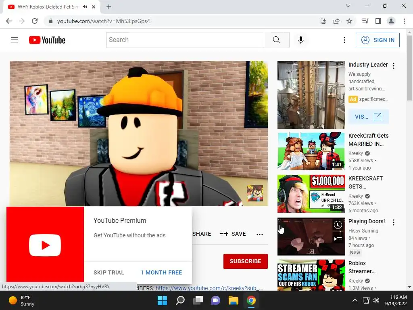Open Teams Chat on taskbar
Viewport: 413px width, 310px height.
click(x=216, y=300)
